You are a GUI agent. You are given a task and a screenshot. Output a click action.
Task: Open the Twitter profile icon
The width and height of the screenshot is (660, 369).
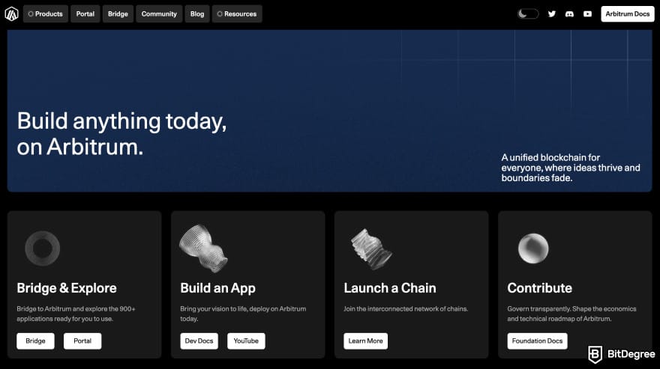[x=551, y=14]
